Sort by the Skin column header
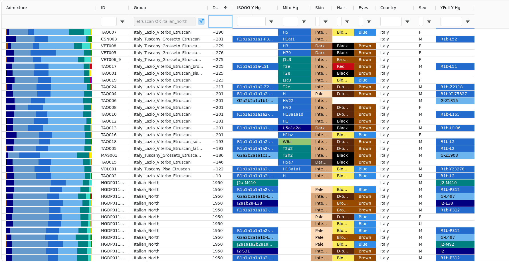Viewport: 509px width, 267px height. (x=320, y=8)
